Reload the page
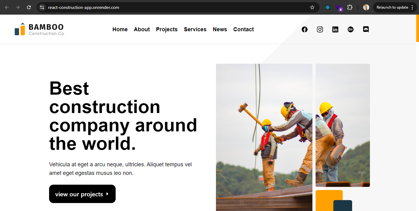419x211 pixels. 29,7
